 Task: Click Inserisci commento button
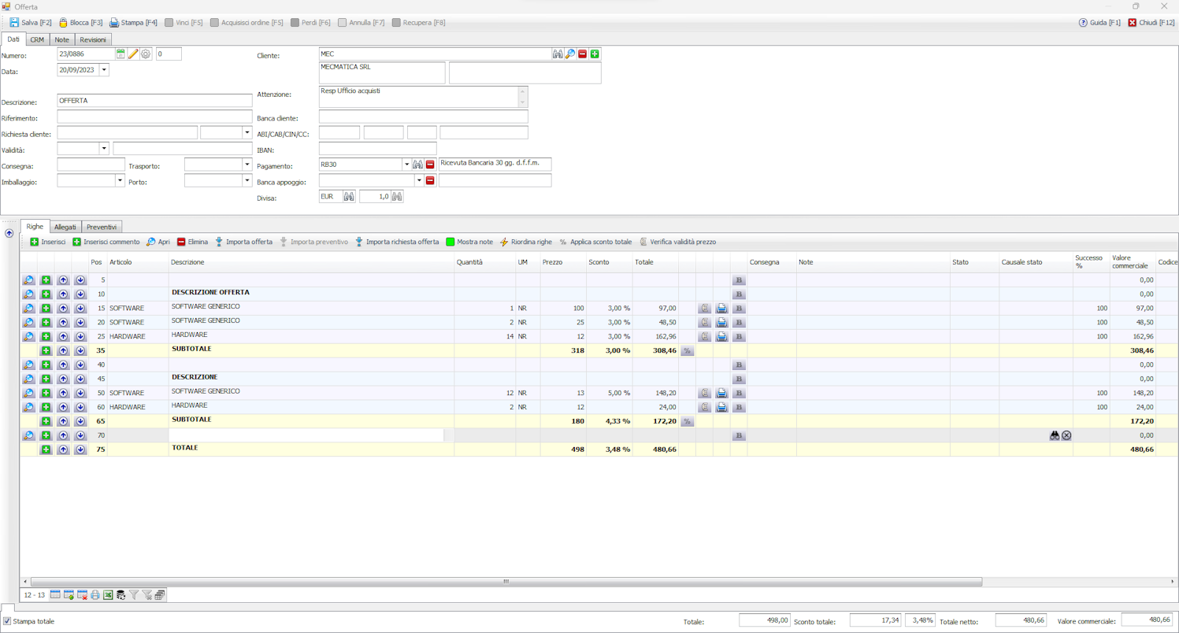[x=106, y=242]
